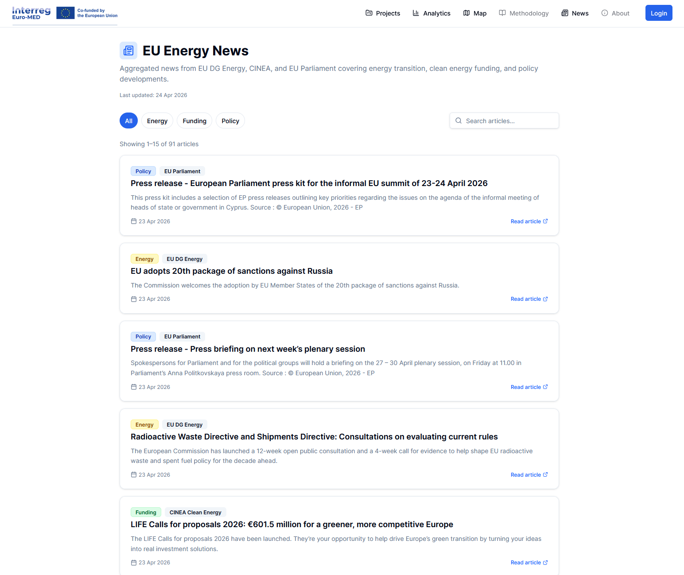Click the magnifier icon in search box

(x=459, y=121)
